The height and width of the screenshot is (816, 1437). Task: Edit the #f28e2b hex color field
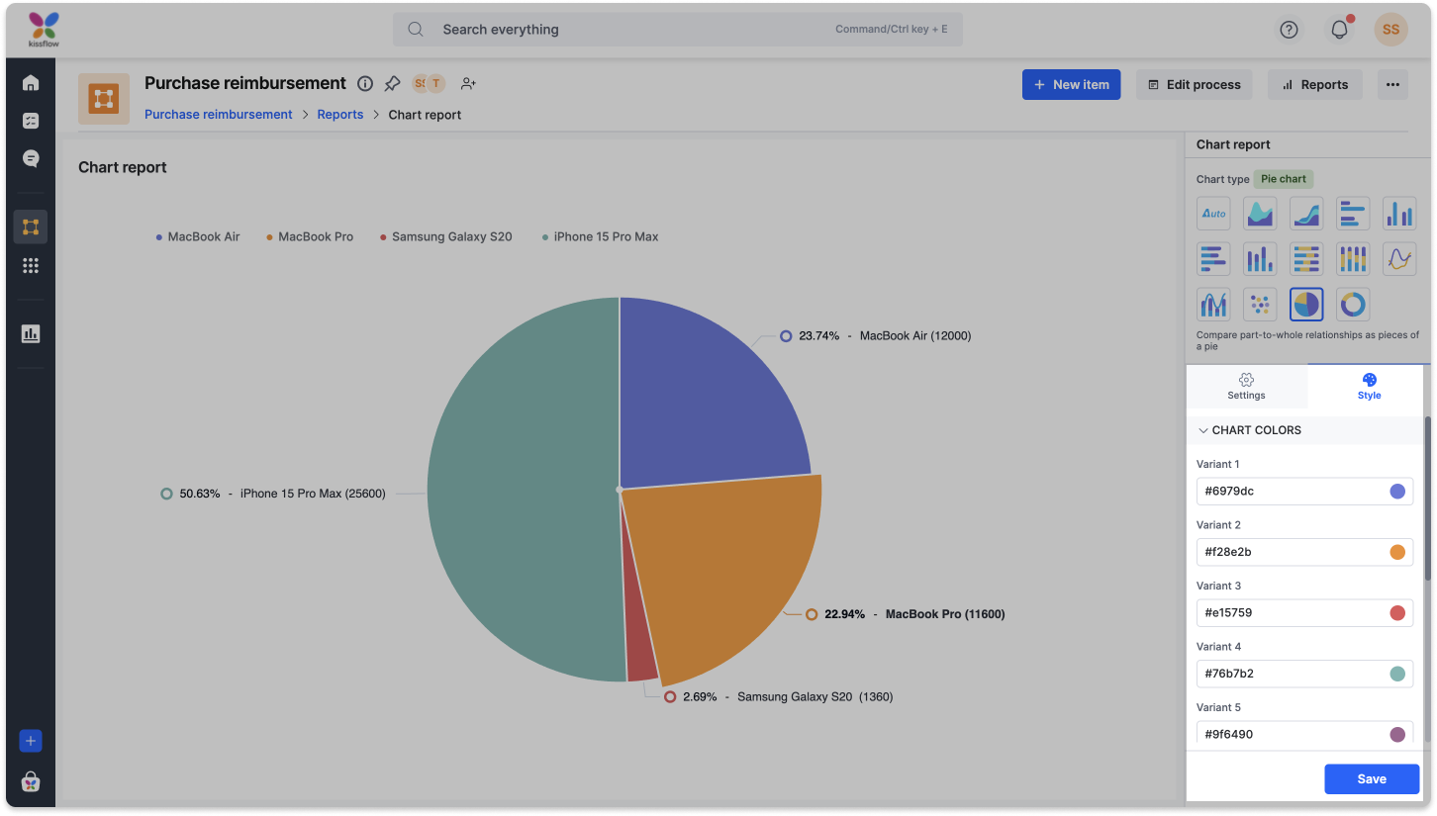click(1304, 552)
